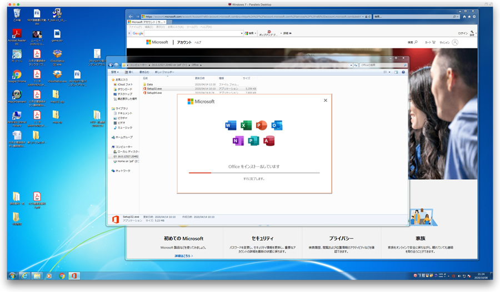The width and height of the screenshot is (500, 292).
Task: Click ログイン in Google toolbar
Action: (x=463, y=33)
